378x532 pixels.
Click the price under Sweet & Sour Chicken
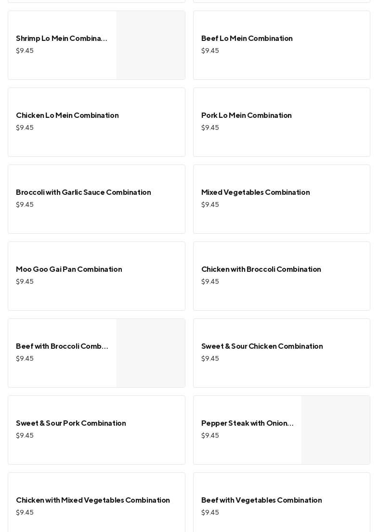coord(210,359)
